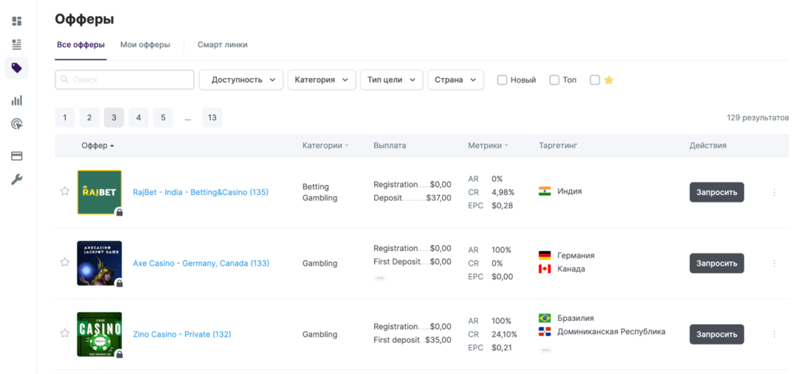Click the RajBet logo thumbnail
The height and width of the screenshot is (374, 797).
click(100, 193)
